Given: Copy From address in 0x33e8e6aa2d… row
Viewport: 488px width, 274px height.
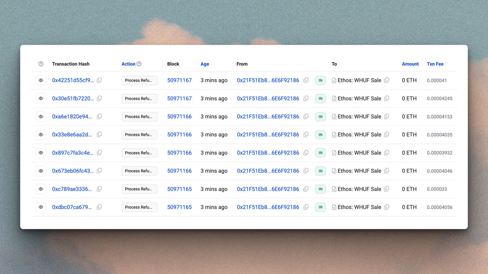Looking at the screenshot, I should 306,134.
